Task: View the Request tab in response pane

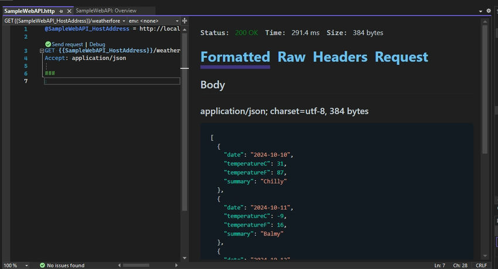Action: (401, 57)
